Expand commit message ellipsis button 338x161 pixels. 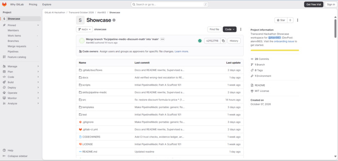pyautogui.click(x=162, y=39)
